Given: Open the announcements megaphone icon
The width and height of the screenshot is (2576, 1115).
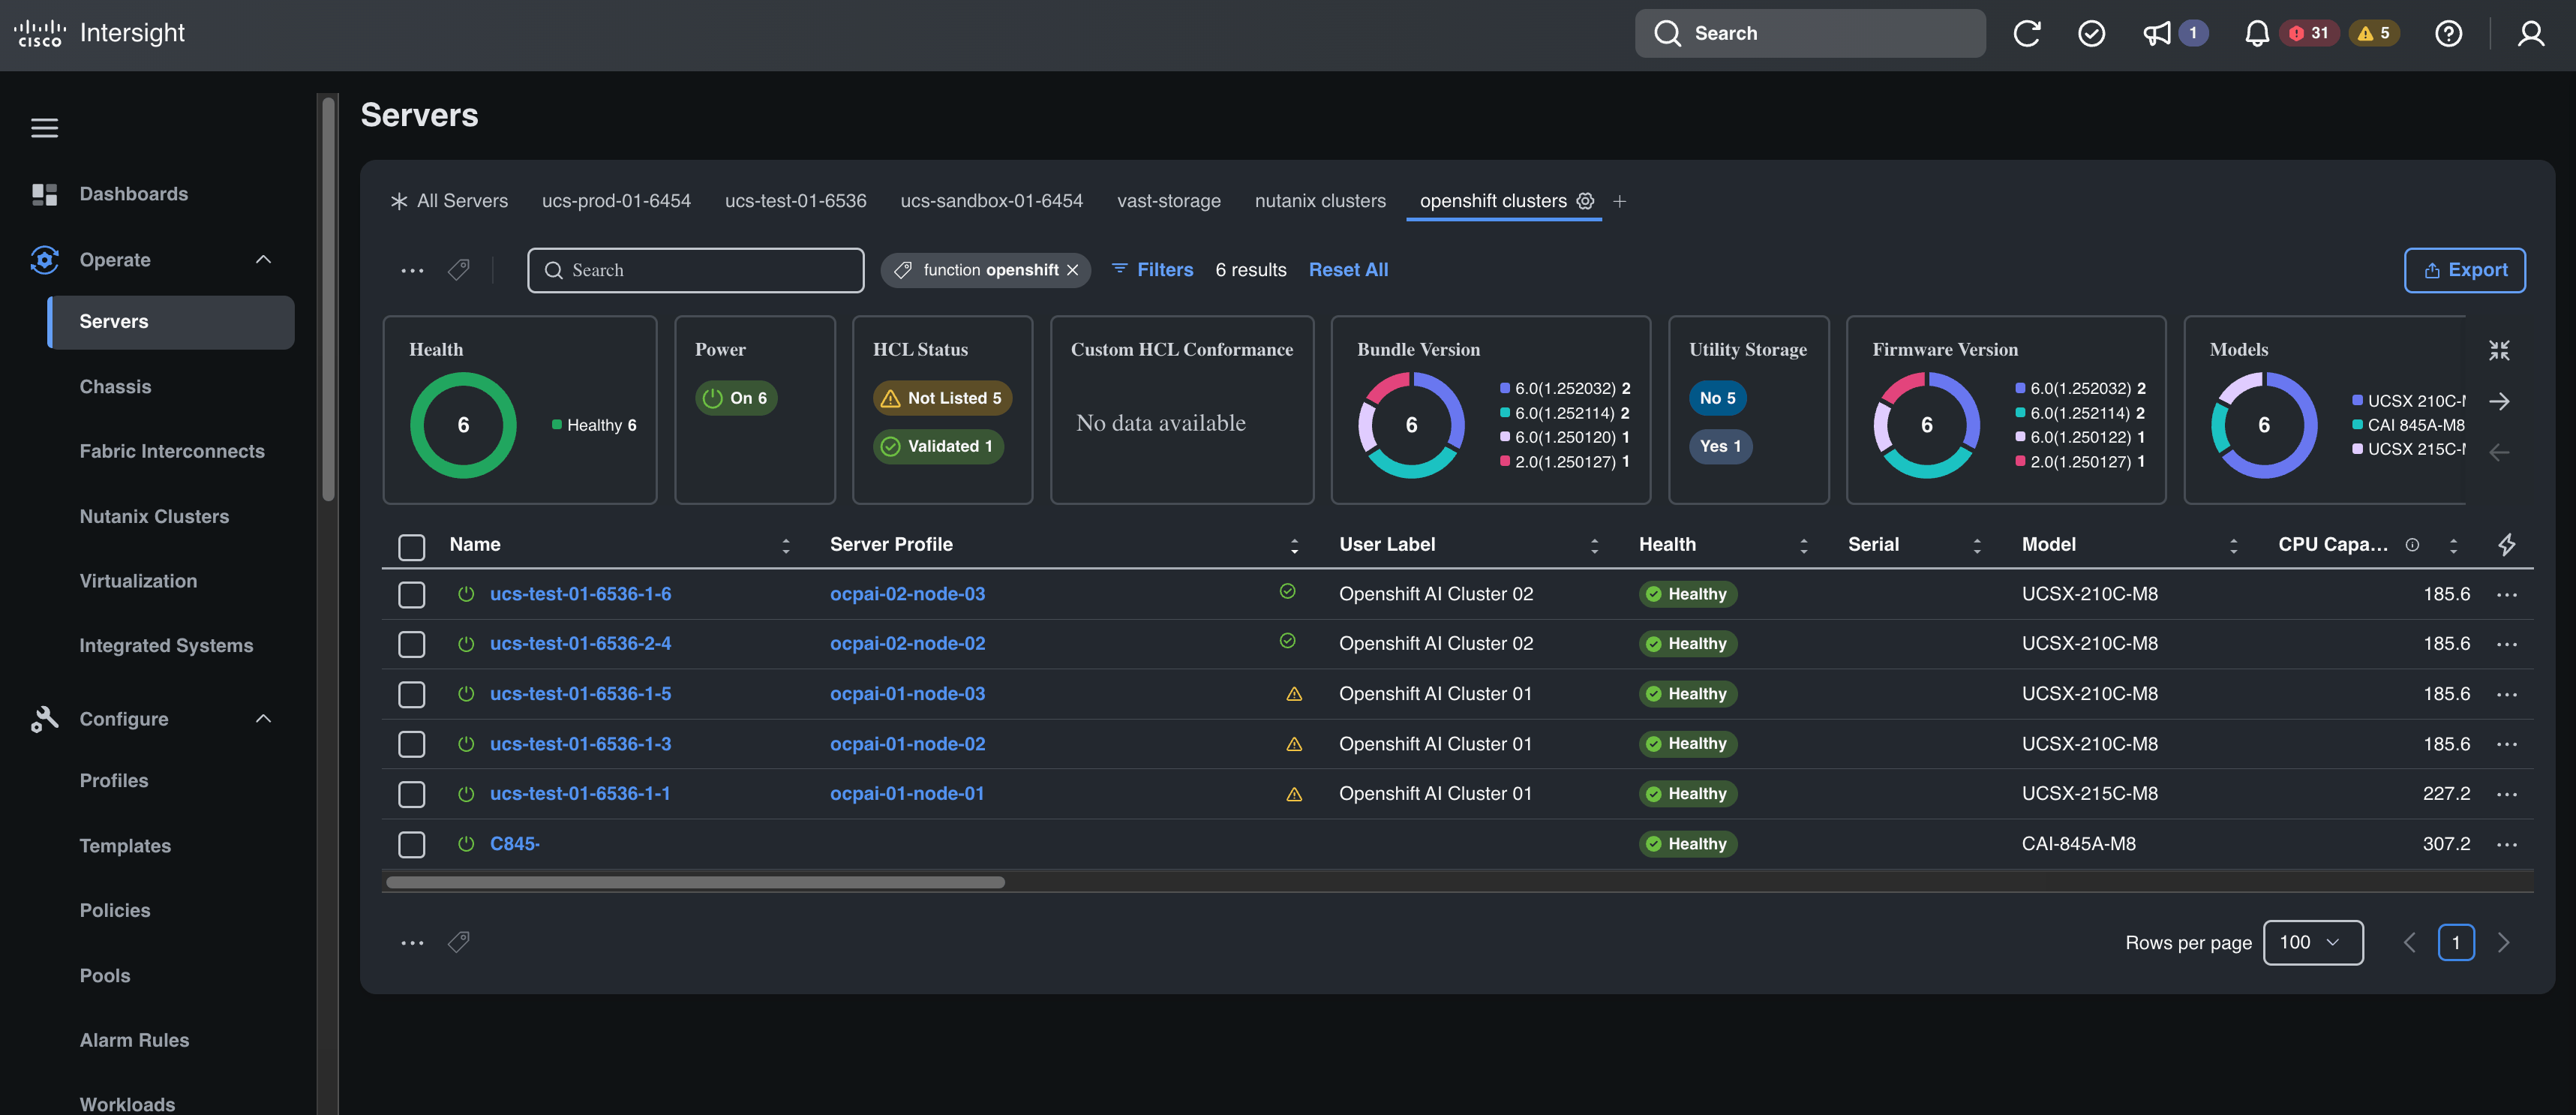Looking at the screenshot, I should 2157,33.
